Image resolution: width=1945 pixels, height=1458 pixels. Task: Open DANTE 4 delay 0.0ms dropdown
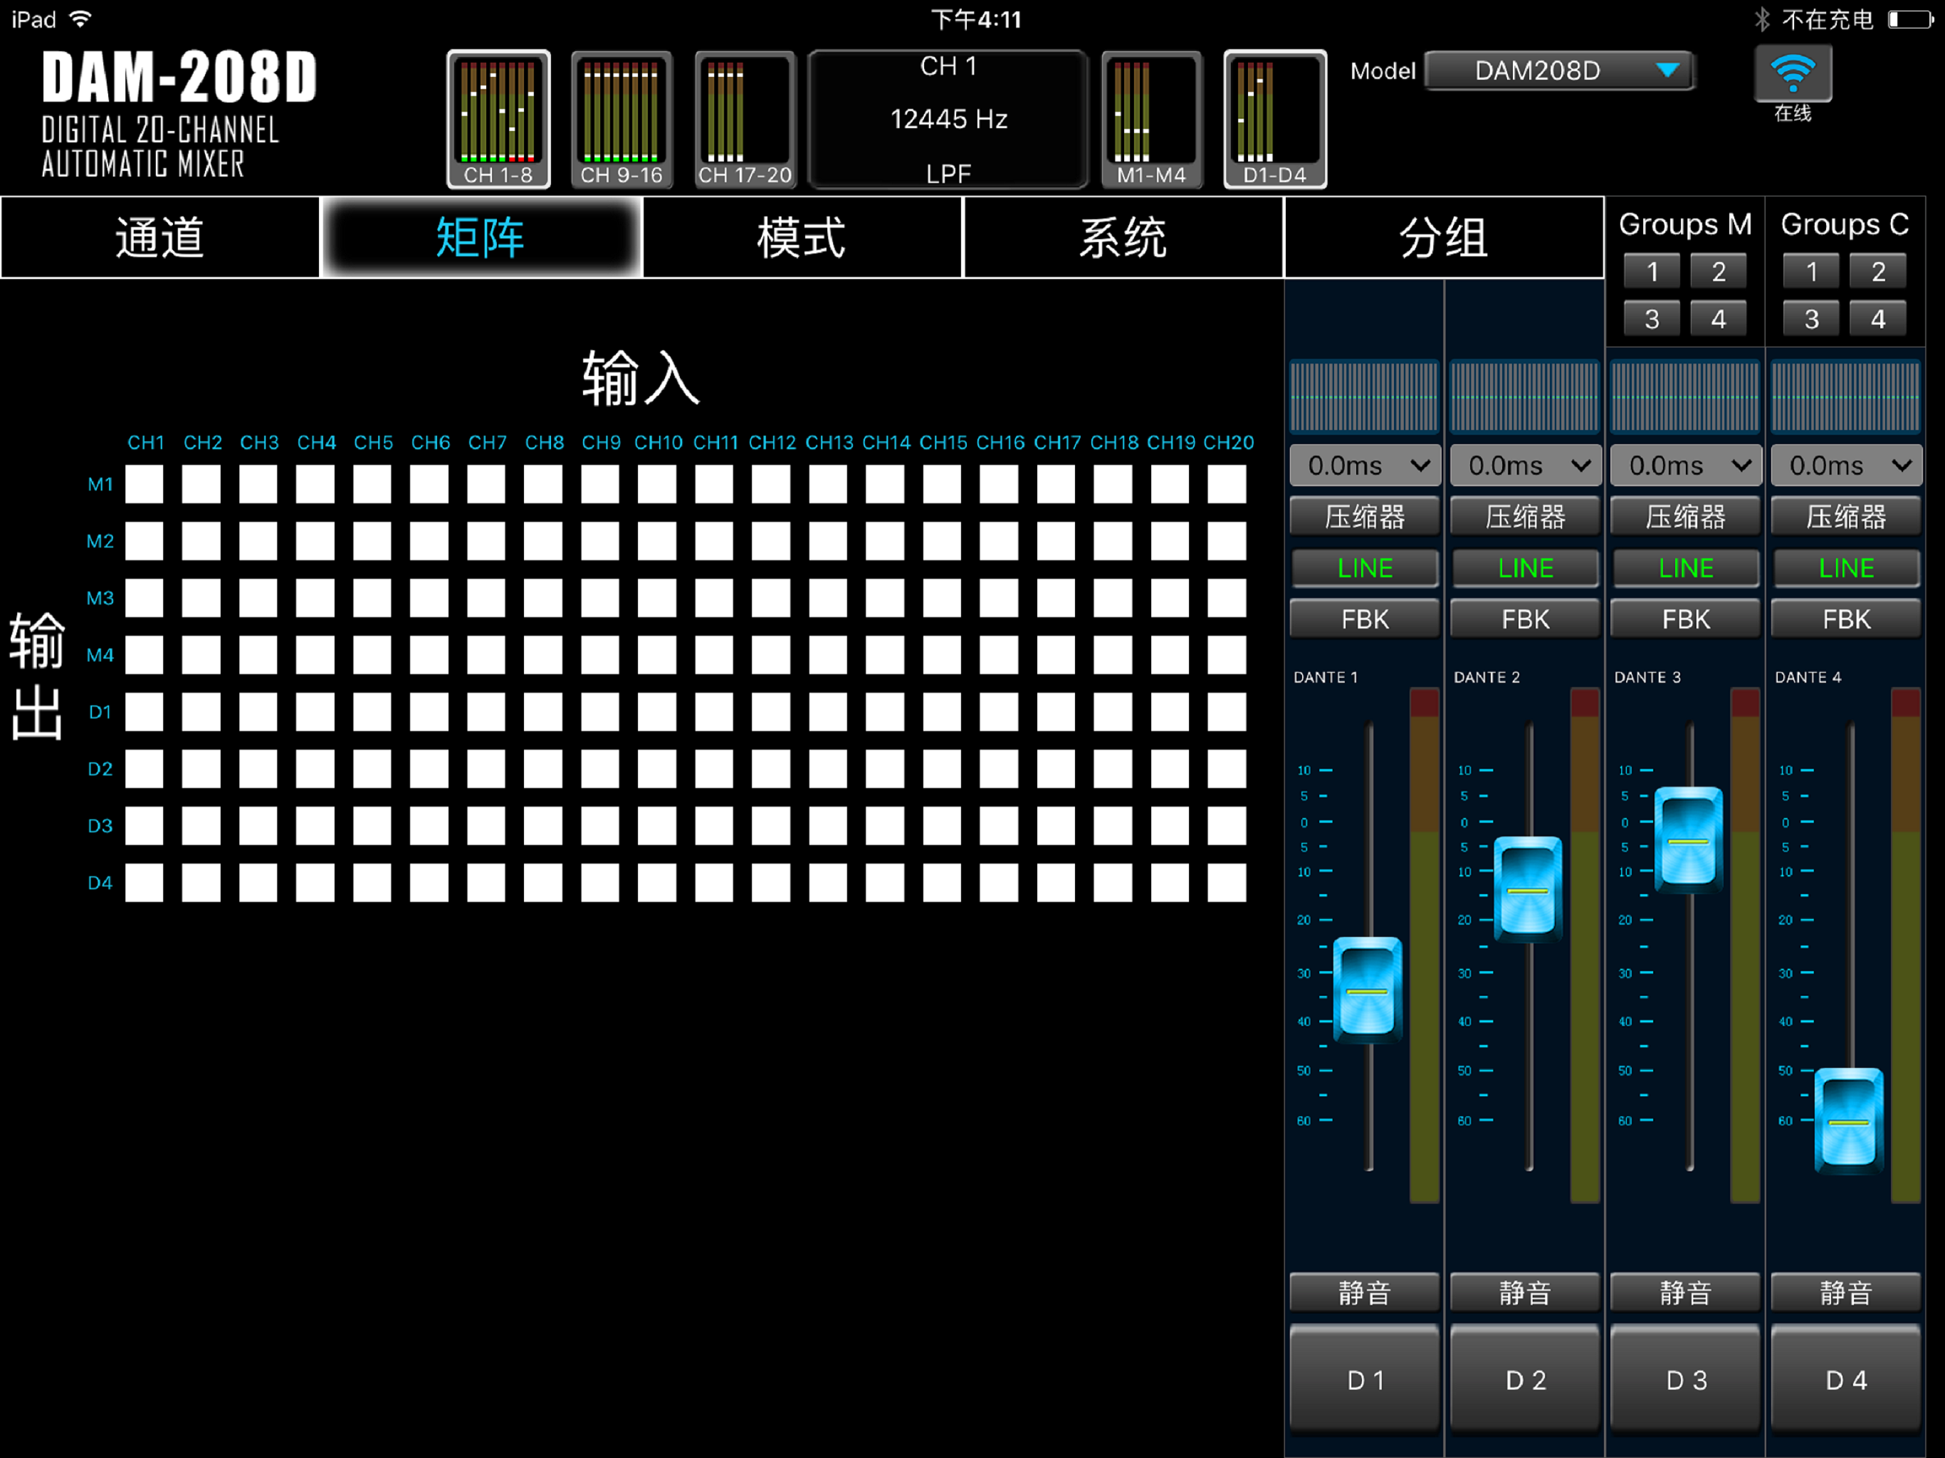click(1847, 465)
